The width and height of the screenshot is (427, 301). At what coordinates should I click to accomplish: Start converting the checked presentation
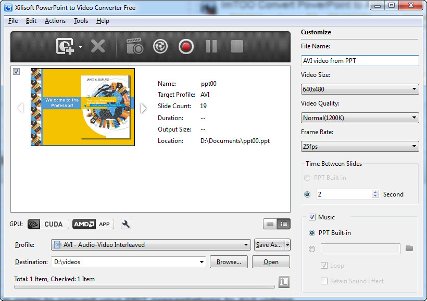click(186, 46)
